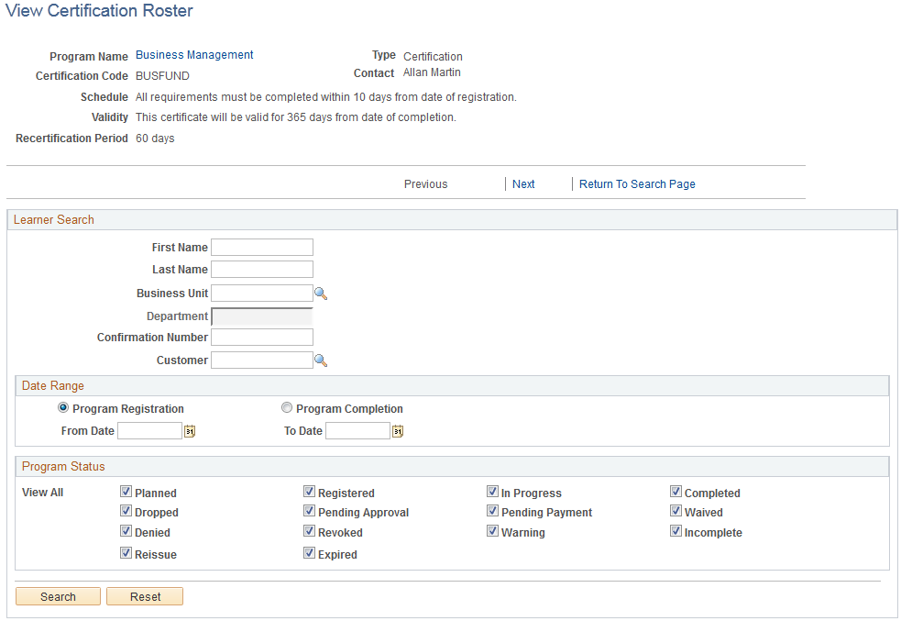The image size is (901, 621).
Task: Select Program Registration radio button
Action: (63, 407)
